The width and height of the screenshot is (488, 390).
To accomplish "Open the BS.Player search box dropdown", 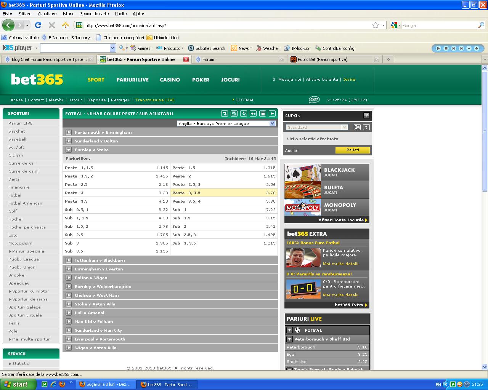I will [112, 48].
